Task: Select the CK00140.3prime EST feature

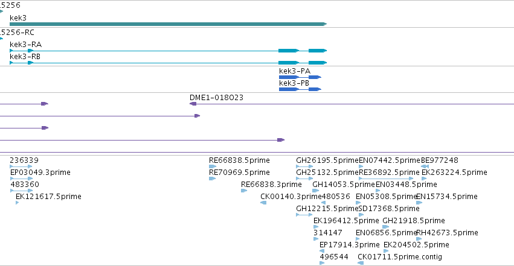Action: (x=263, y=203)
